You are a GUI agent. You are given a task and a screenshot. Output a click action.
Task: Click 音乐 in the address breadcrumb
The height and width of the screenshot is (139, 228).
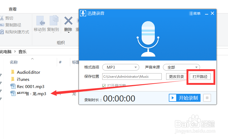point(22,52)
